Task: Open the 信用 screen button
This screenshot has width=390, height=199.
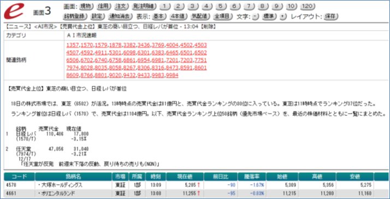Action: (x=103, y=7)
